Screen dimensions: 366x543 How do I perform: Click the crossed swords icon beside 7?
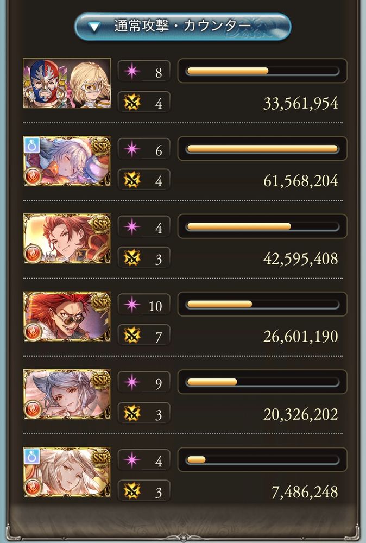[132, 336]
